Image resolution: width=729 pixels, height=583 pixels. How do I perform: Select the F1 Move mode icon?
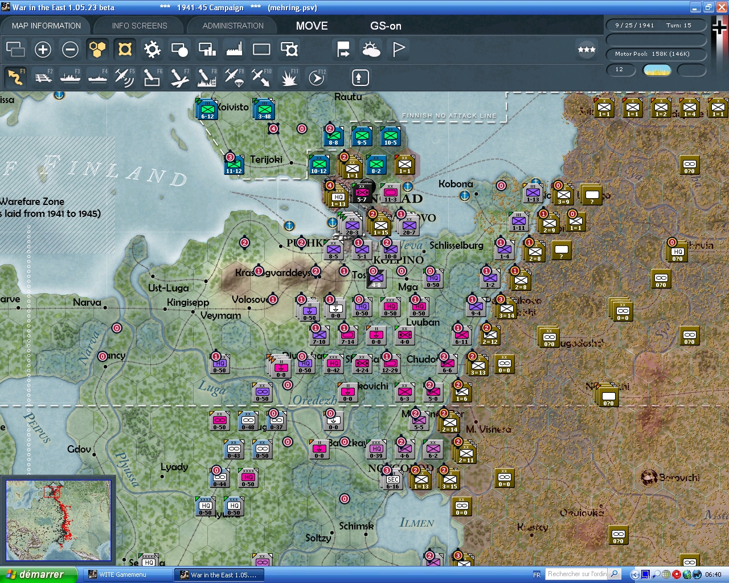pos(15,77)
